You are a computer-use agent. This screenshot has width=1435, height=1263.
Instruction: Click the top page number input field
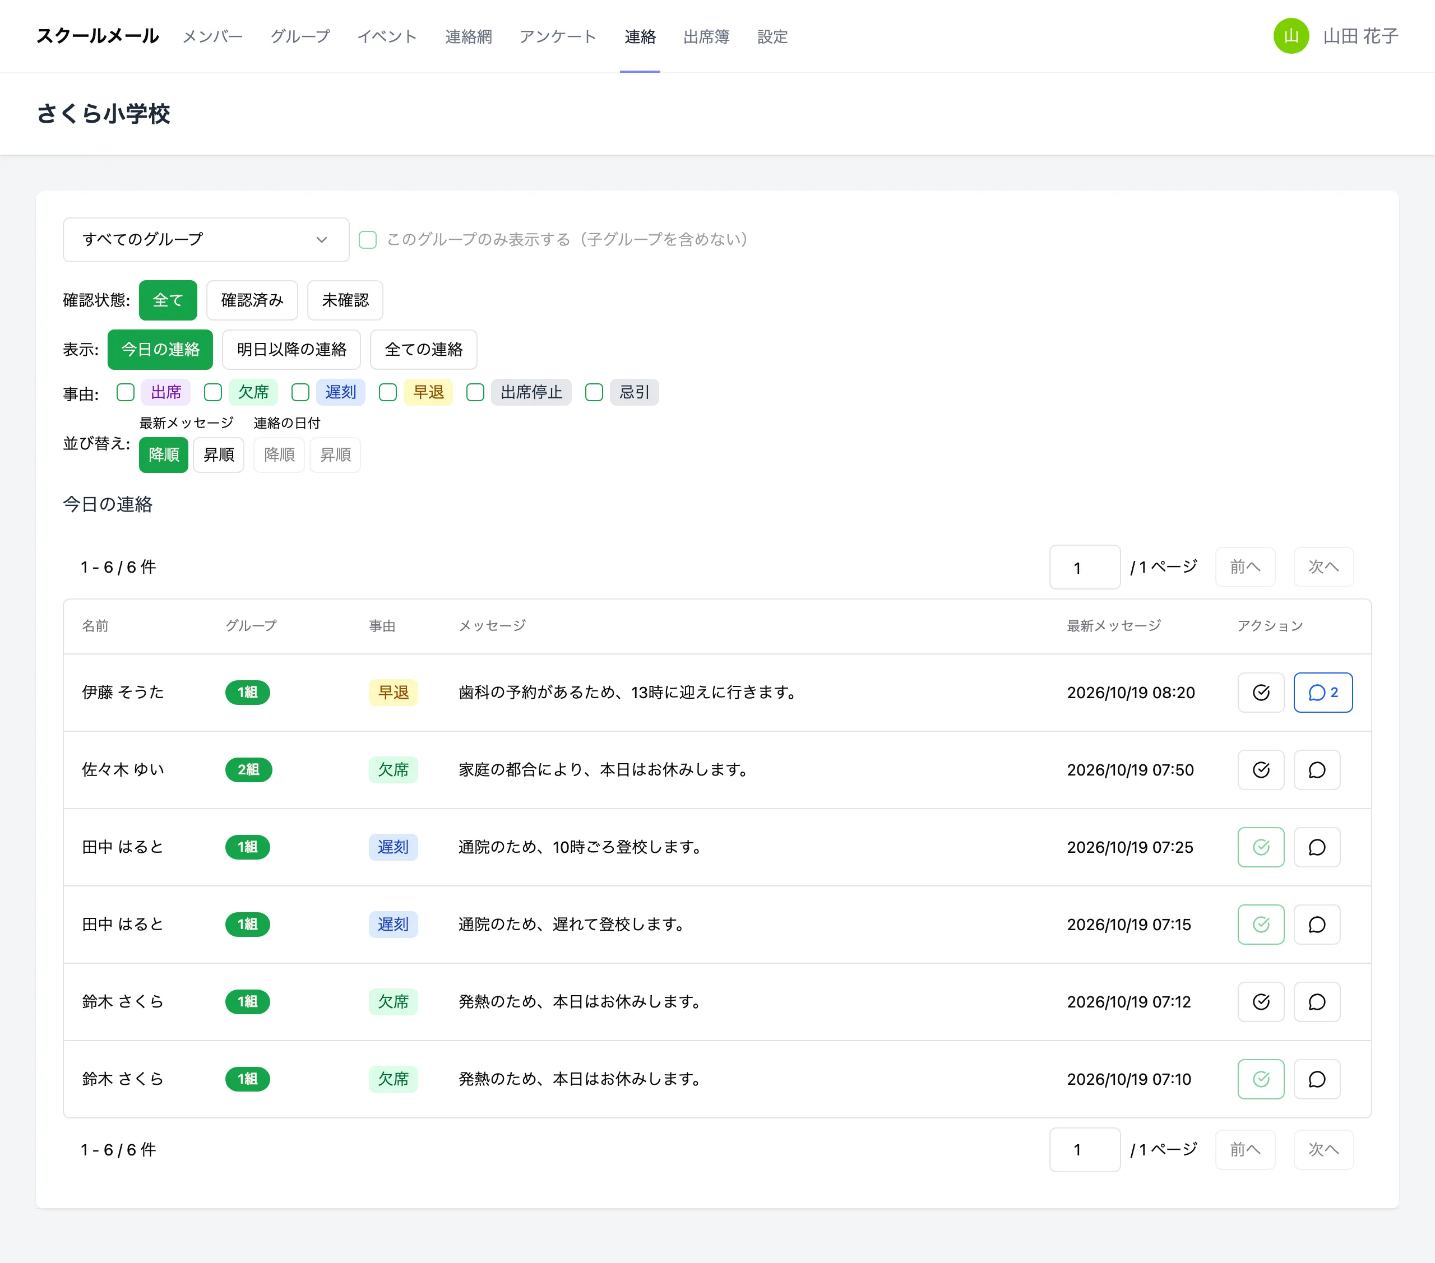[1085, 567]
